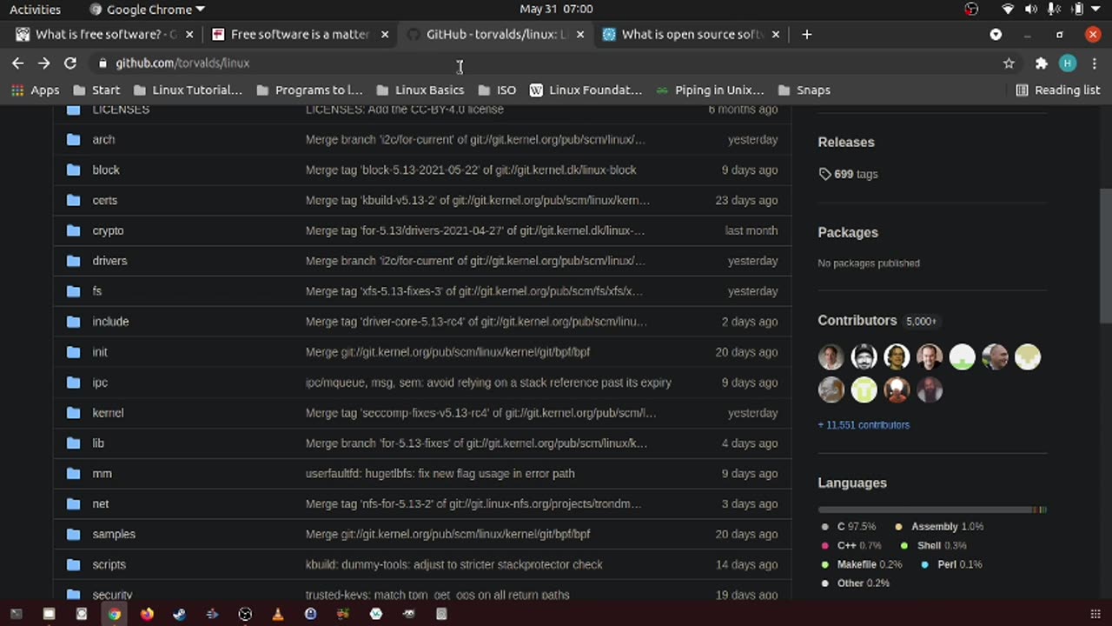Screen dimensions: 1112x626
Task: Click the Releases heading link
Action: (846, 142)
